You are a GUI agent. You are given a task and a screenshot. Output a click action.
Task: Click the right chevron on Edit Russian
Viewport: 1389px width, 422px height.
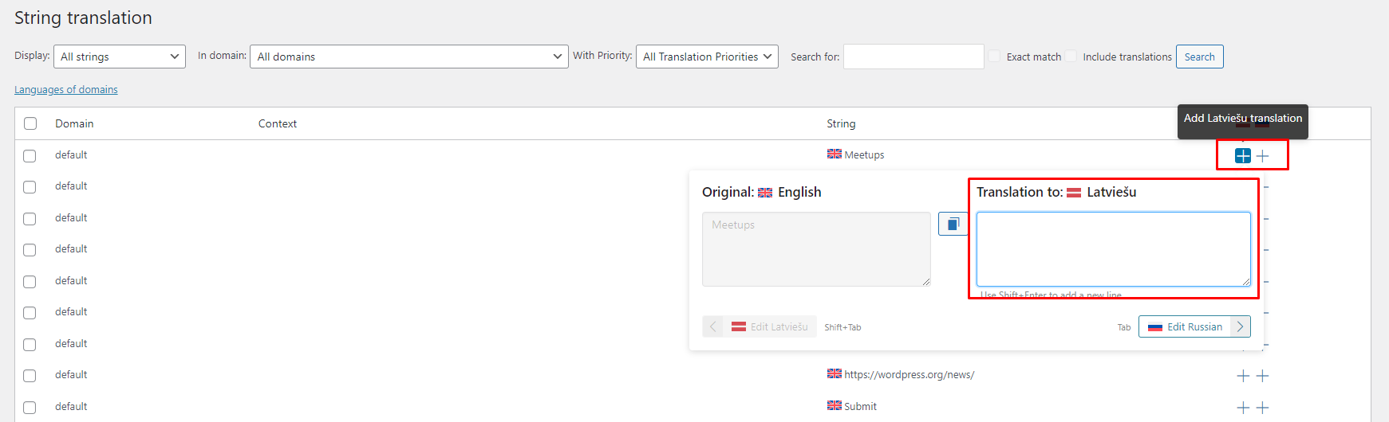tap(1240, 326)
